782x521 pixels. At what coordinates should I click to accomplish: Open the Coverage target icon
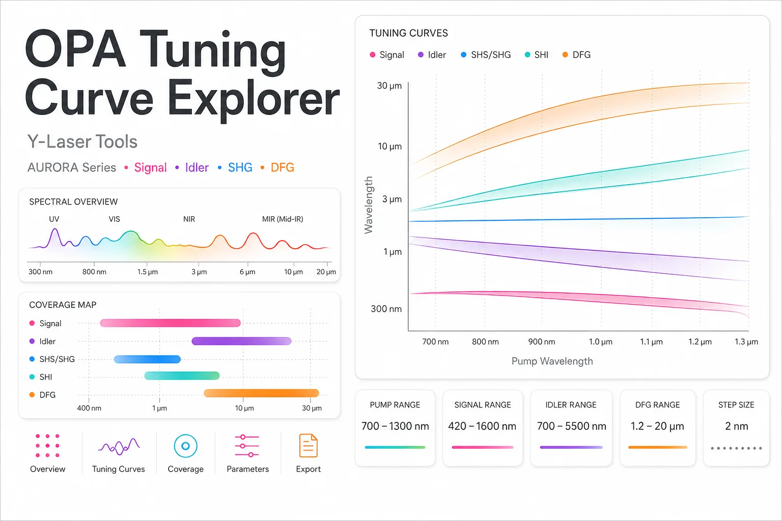tap(185, 446)
